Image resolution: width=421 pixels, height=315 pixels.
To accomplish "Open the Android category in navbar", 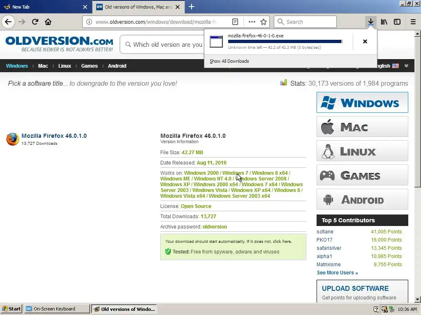I will point(117,66).
